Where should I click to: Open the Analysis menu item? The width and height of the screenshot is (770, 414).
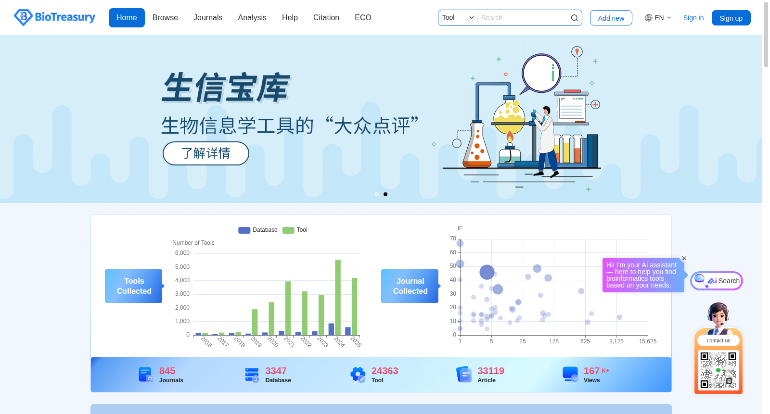click(x=252, y=18)
